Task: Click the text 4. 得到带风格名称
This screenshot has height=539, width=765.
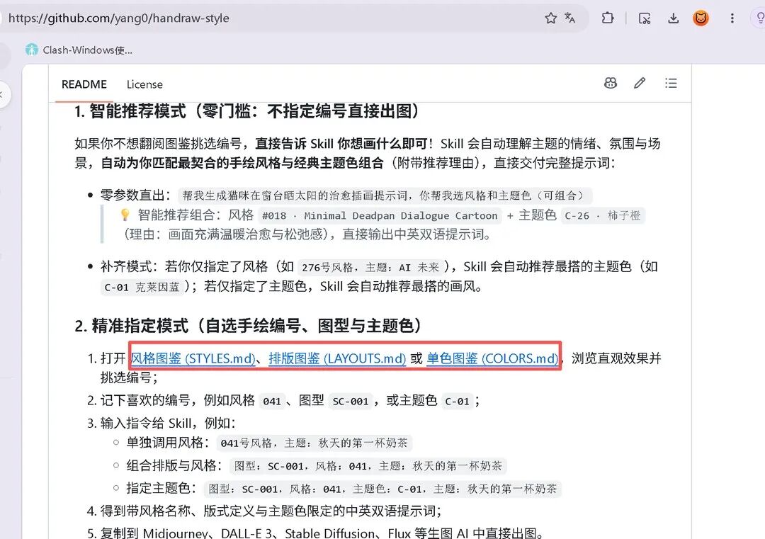Action: tap(264, 511)
